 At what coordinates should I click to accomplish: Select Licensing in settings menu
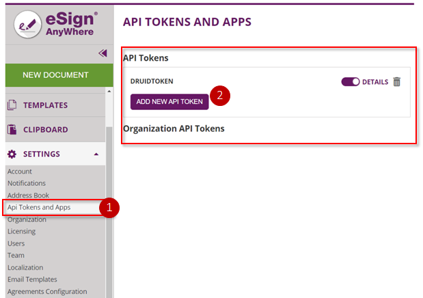click(x=22, y=231)
